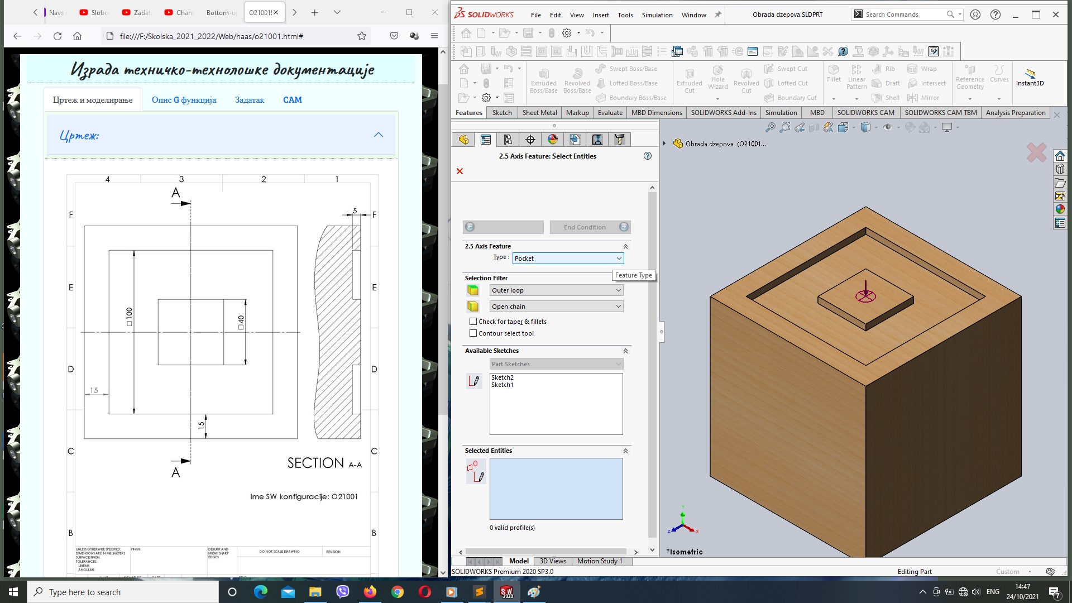1072x603 pixels.
Task: Click Zoom to Fit in the view toolbar
Action: (770, 128)
